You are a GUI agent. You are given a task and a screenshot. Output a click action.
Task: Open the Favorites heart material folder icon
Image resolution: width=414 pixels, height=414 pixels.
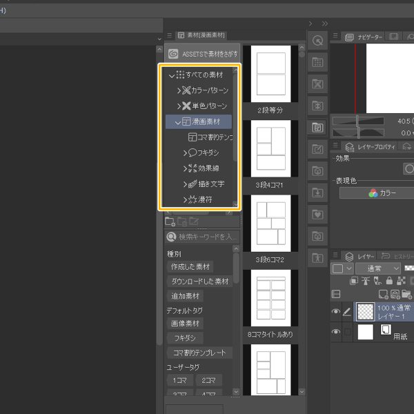point(317,214)
